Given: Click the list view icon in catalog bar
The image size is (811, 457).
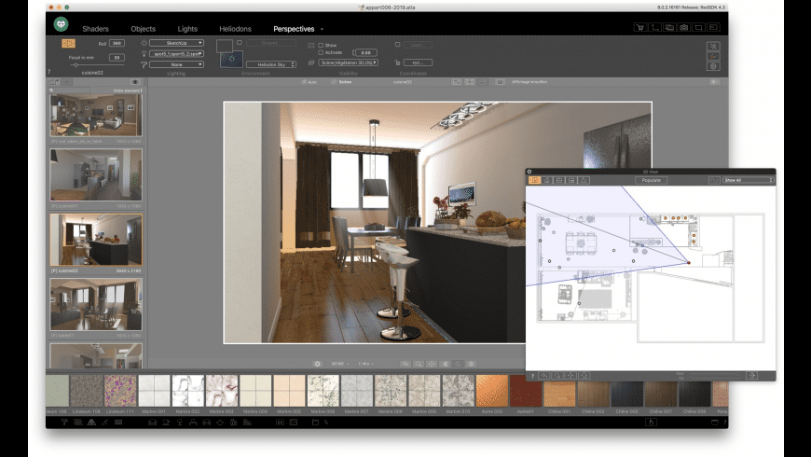Looking at the screenshot, I should click(x=118, y=422).
